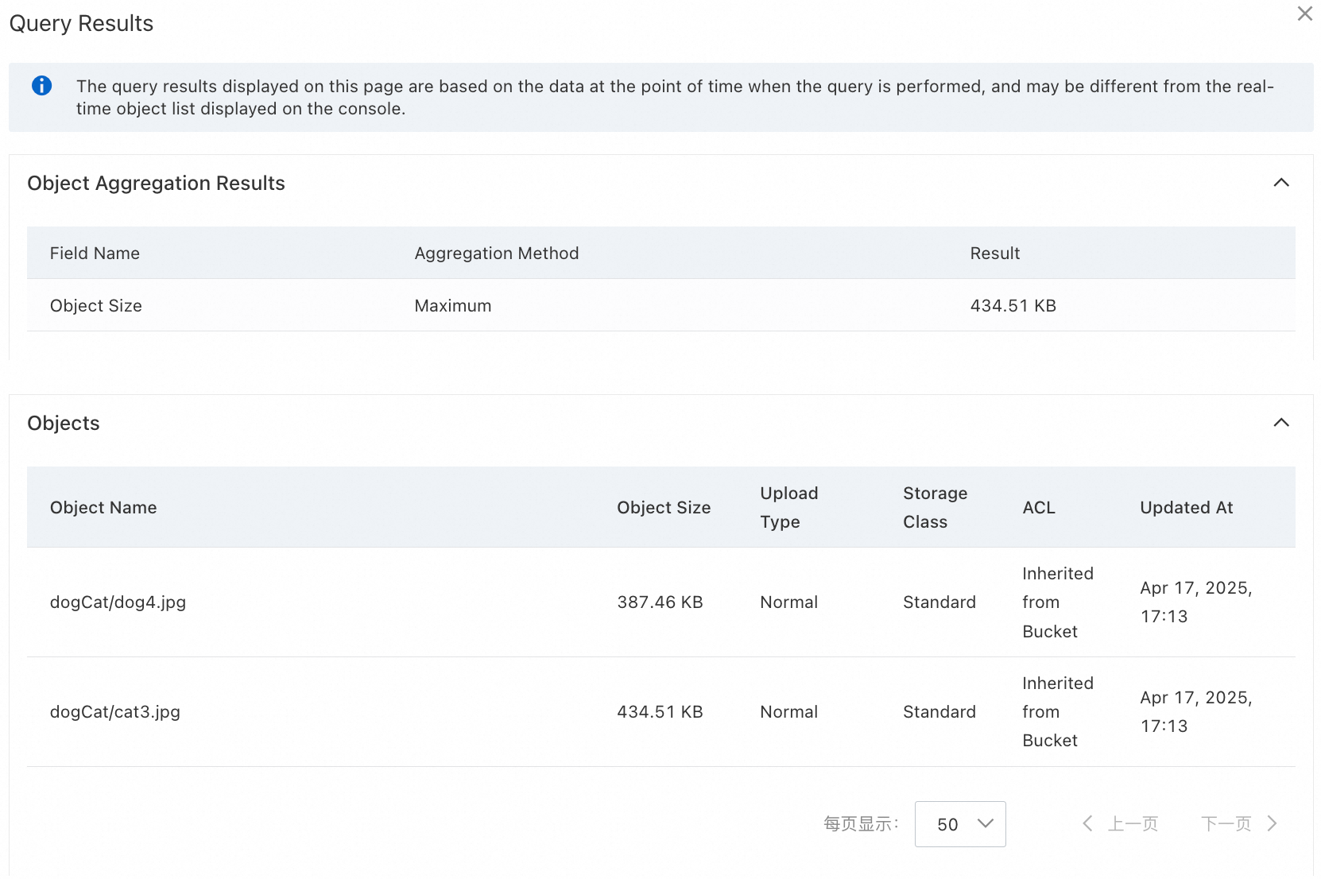Click the Aggregation Method column header
Screen dimensions: 1321x879
pyautogui.click(x=496, y=254)
